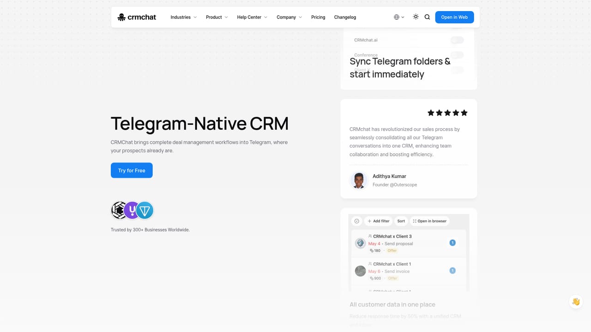Expand the Industries menu
Viewport: 591px width, 332px height.
(x=184, y=17)
